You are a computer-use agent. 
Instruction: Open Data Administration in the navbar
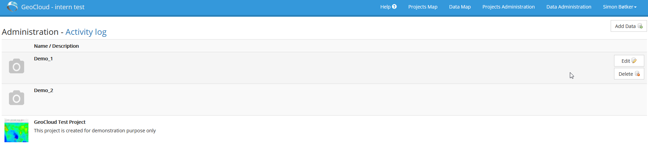568,7
